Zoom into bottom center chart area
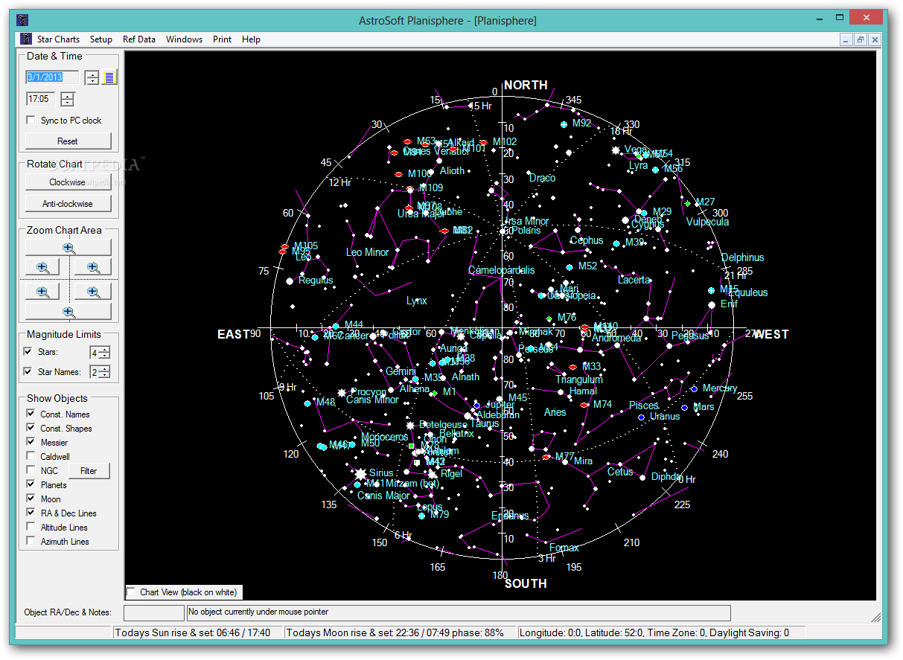 [x=68, y=312]
